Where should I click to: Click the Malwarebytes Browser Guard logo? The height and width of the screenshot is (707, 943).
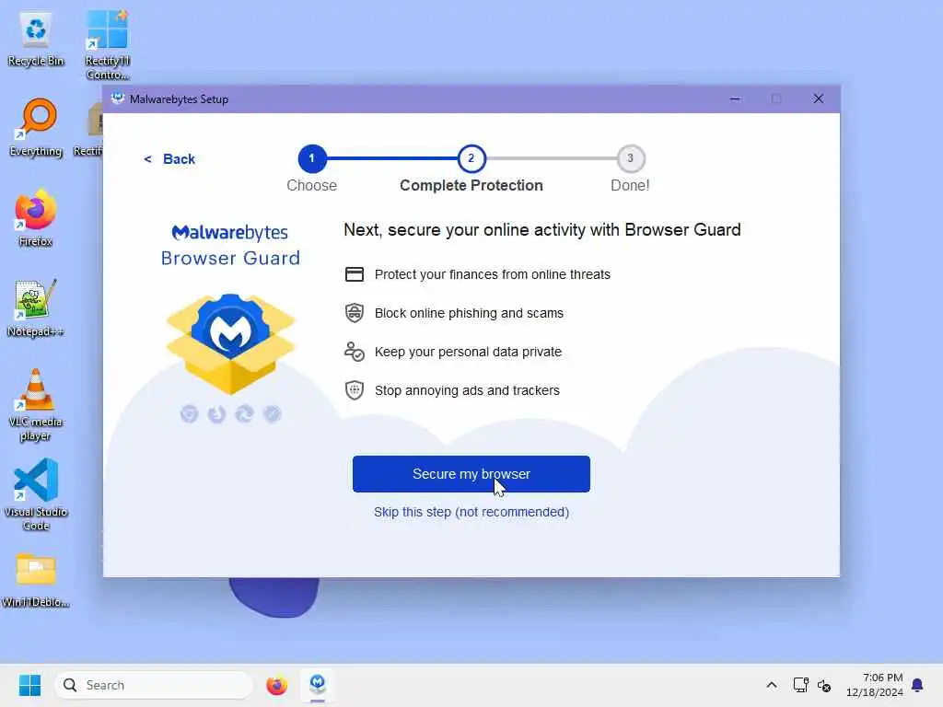click(x=230, y=245)
